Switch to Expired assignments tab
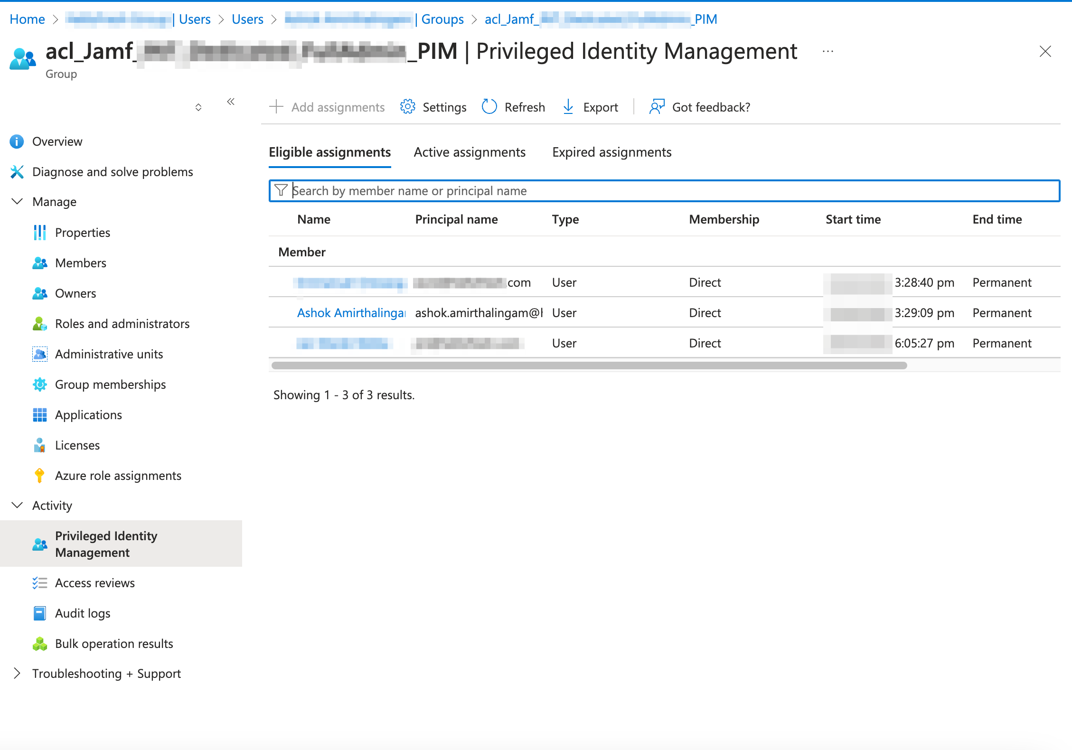 click(611, 152)
